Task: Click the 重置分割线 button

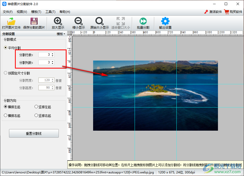Action: point(34,133)
